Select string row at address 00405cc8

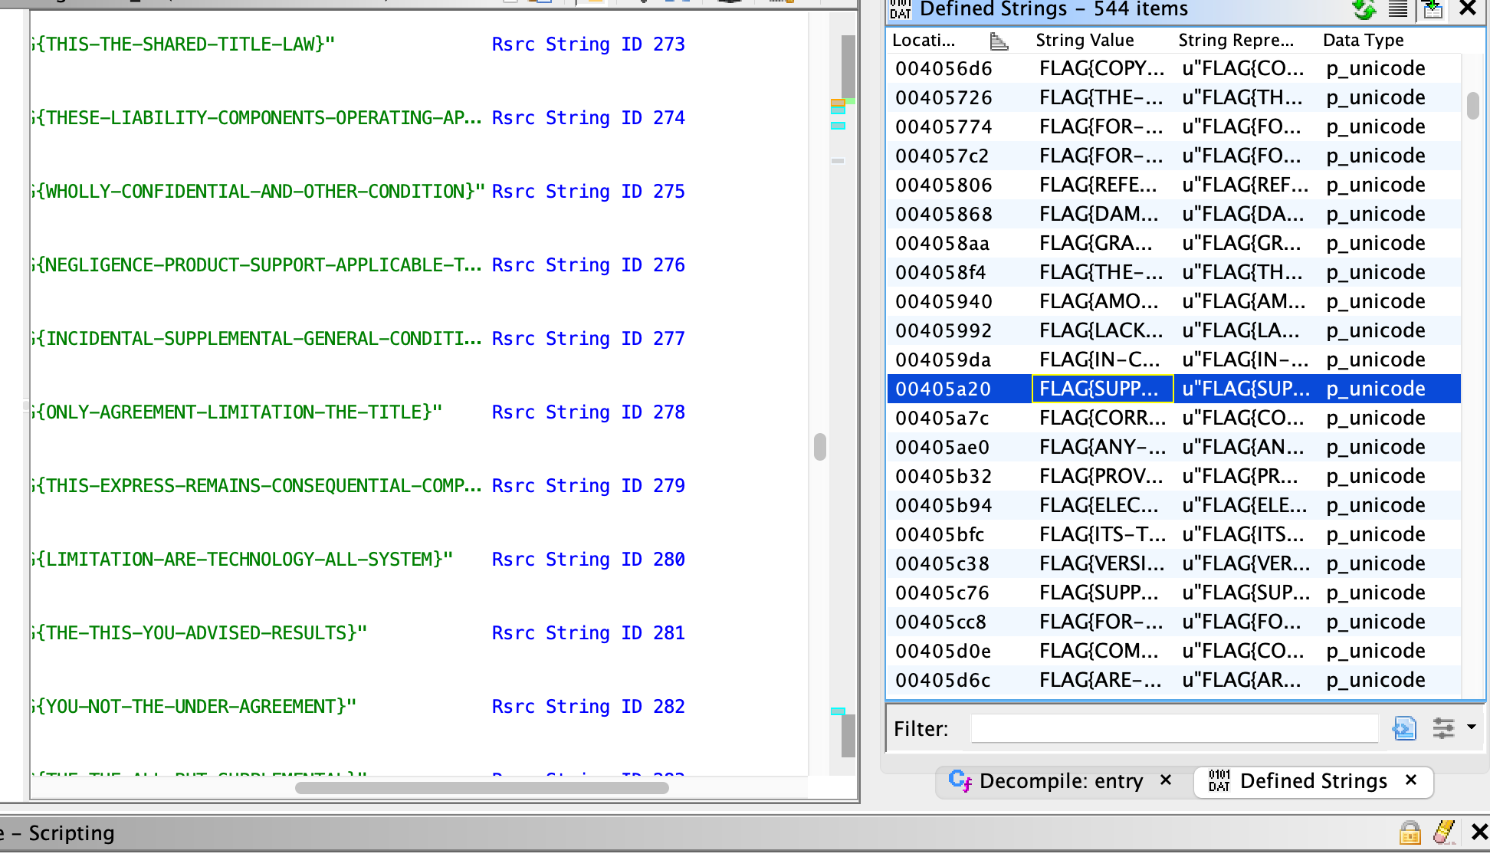1173,622
